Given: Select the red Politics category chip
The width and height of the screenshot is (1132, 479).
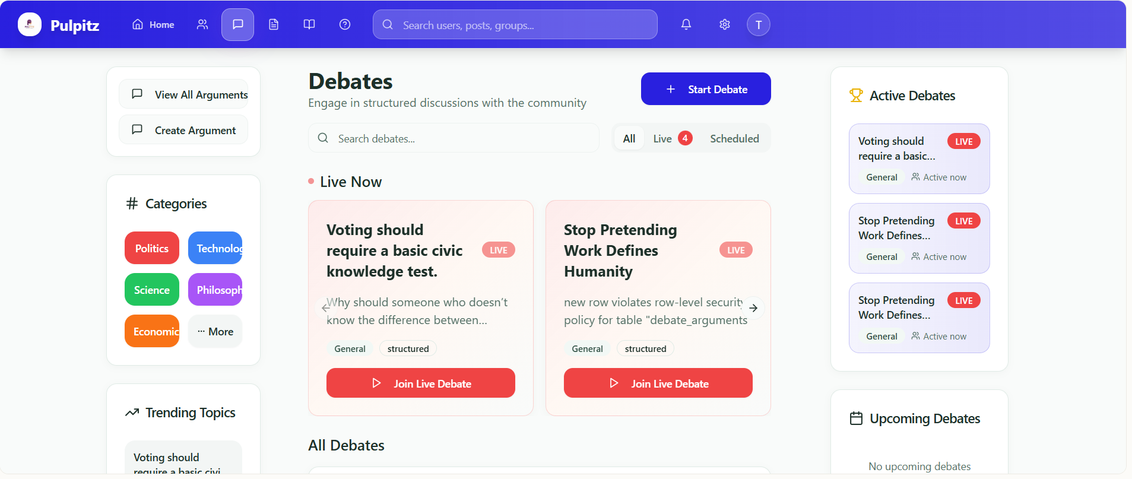Looking at the screenshot, I should [152, 248].
